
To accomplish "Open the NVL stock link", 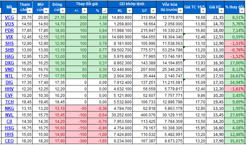I will click(9, 115).
